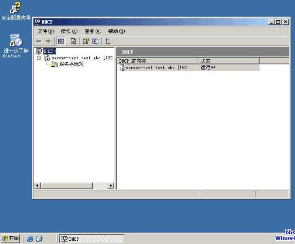Click the Forward arrow in toolbar
Image resolution: width=295 pixels, height=244 pixels.
click(x=48, y=41)
